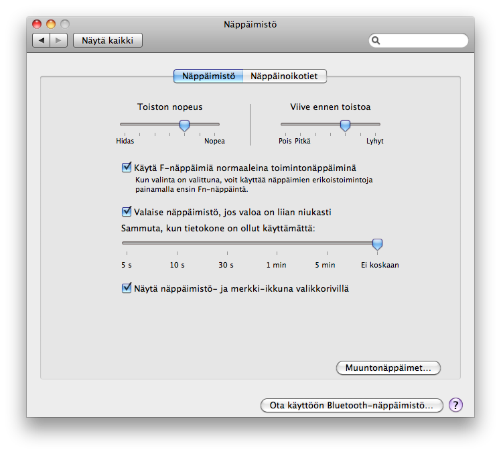501x454 pixels.
Task: Click the Viive ennen toistoa heading
Action: 330,107
